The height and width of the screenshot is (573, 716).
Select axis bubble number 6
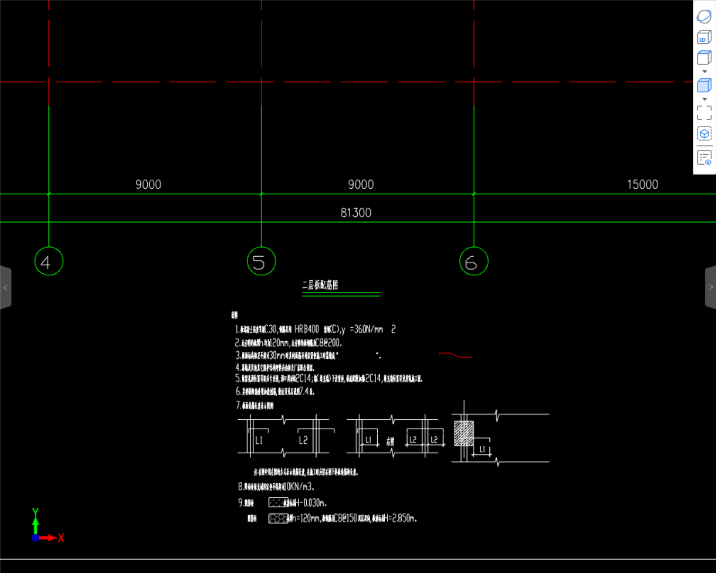pyautogui.click(x=474, y=261)
